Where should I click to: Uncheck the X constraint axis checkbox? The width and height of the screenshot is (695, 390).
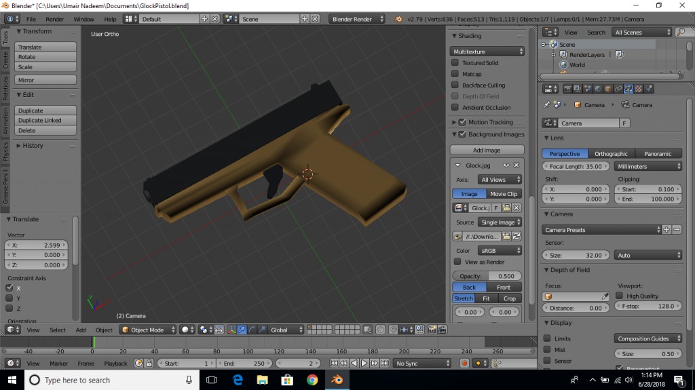tap(10, 288)
